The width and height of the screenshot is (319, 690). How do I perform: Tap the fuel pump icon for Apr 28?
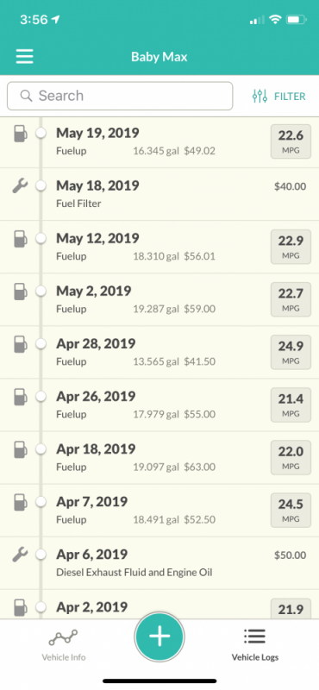20,344
